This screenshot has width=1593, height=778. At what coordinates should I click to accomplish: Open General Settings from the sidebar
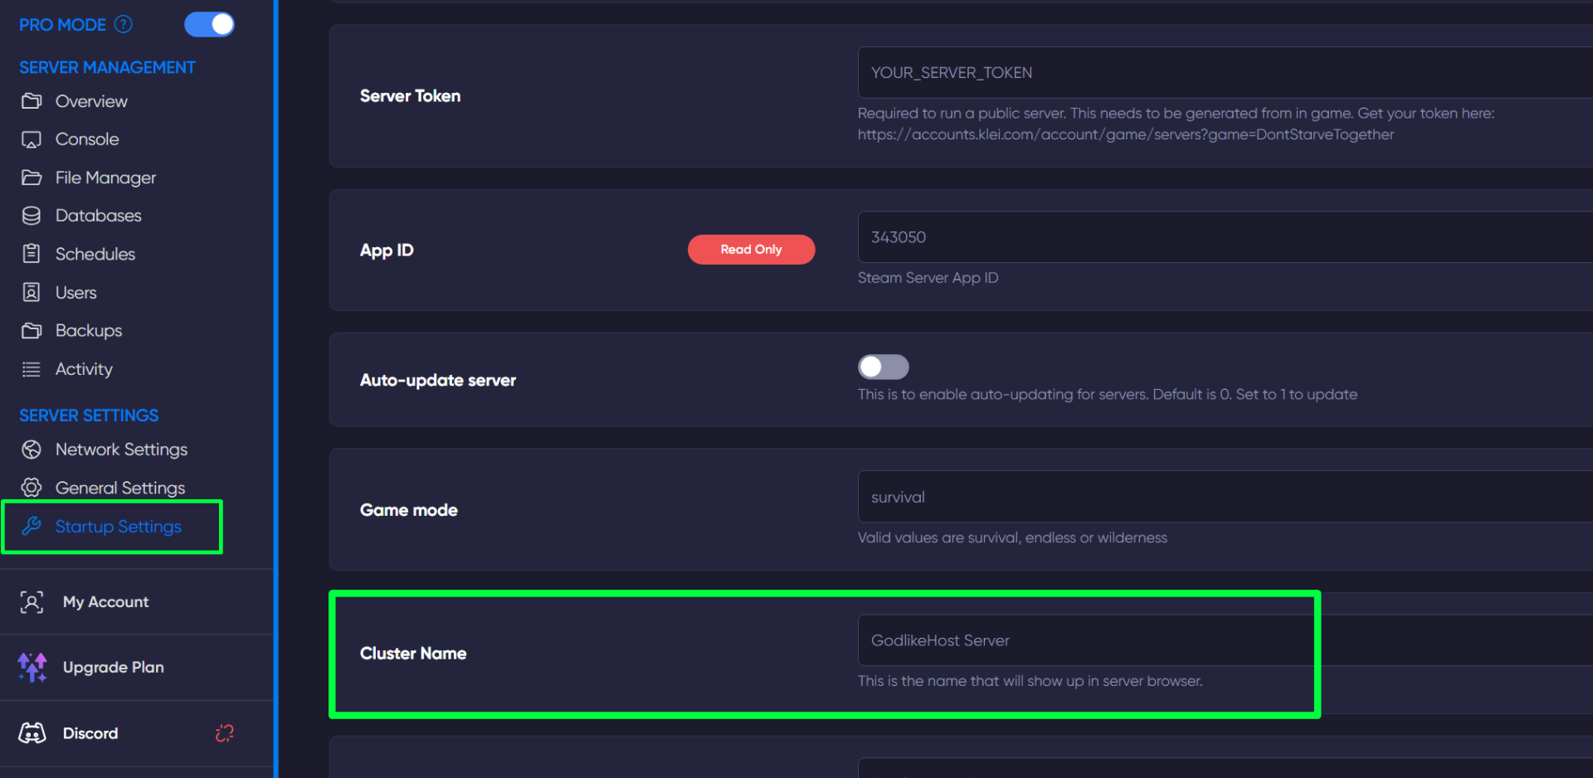119,488
